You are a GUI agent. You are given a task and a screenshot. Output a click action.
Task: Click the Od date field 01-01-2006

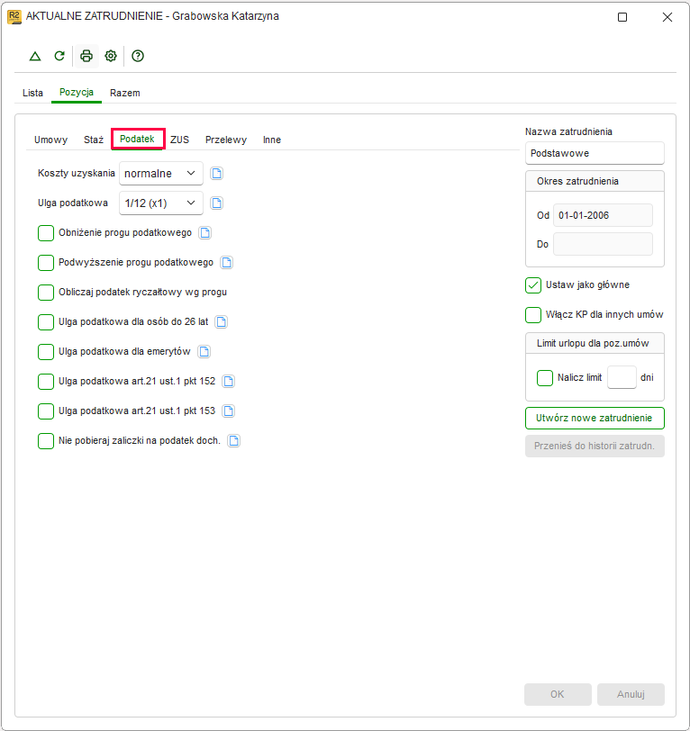click(603, 215)
